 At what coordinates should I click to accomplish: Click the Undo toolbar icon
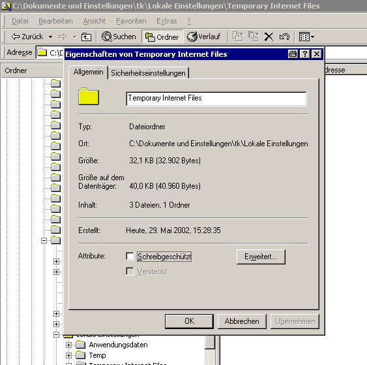pos(284,37)
